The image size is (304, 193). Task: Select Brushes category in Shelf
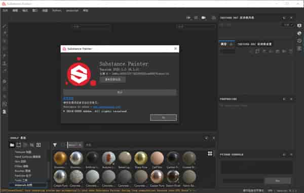pos(22,171)
